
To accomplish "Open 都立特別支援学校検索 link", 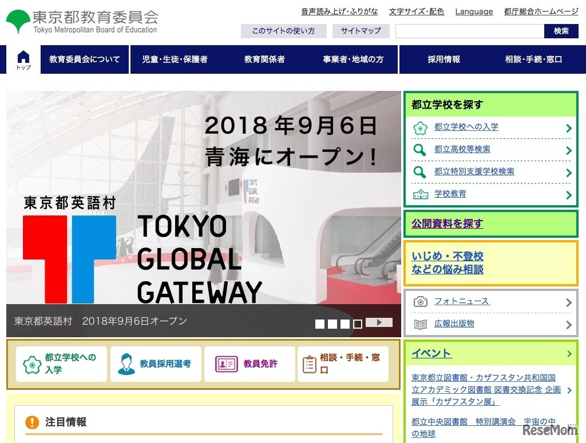I will click(x=474, y=171).
